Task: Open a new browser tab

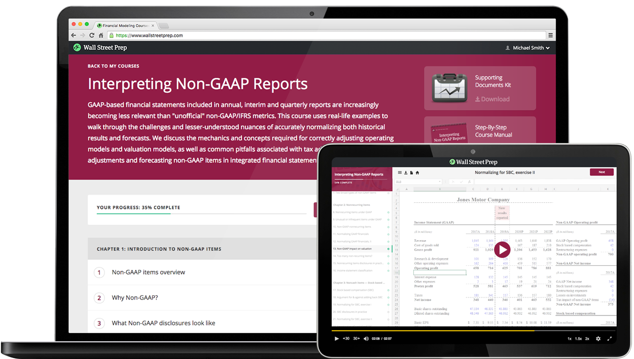Action: [x=164, y=26]
